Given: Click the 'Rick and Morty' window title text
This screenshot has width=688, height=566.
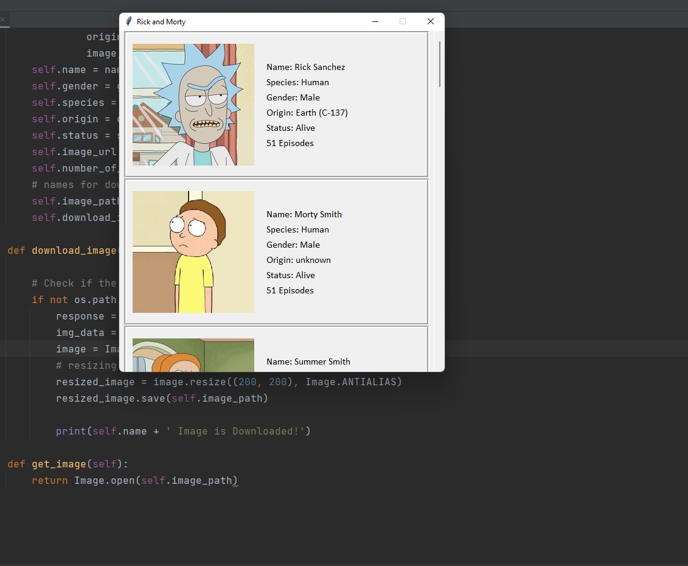Looking at the screenshot, I should [161, 22].
